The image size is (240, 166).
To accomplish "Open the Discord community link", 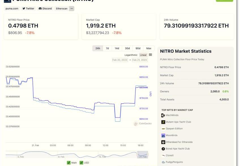I will pos(45,8).
